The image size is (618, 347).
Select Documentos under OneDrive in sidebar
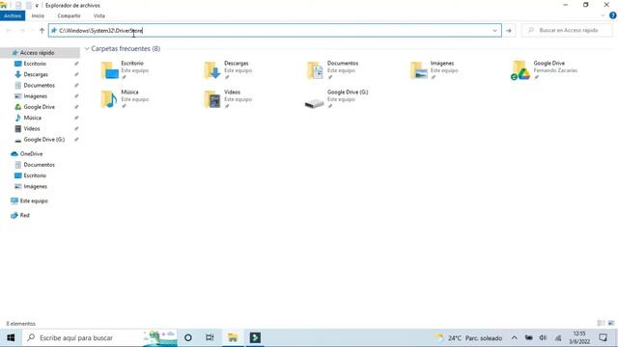[x=39, y=165]
